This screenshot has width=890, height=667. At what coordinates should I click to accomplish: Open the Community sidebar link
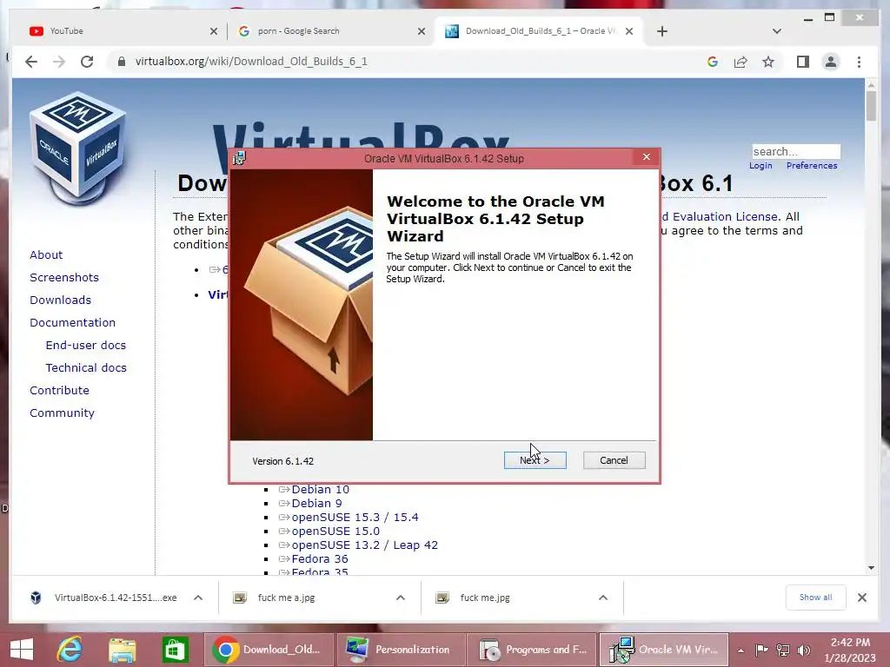(x=62, y=413)
